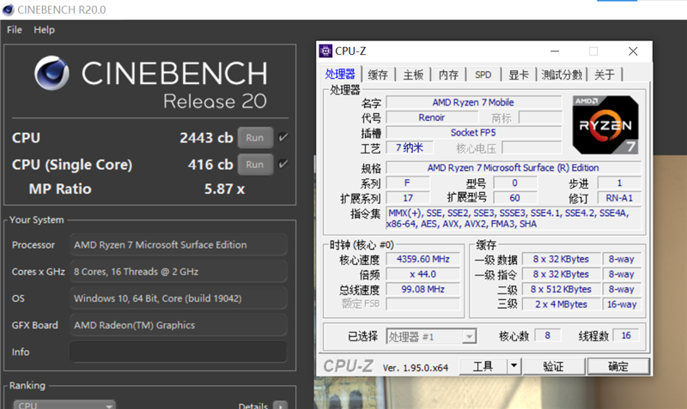The height and width of the screenshot is (409, 687).
Task: Click the '4359.60 MHz' core speed value
Action: tap(423, 259)
